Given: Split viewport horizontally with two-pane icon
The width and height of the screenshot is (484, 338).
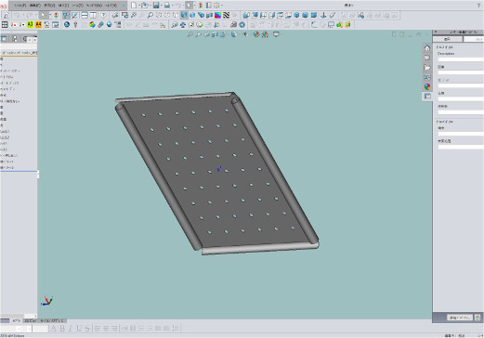Looking at the screenshot, I should tap(85, 15).
